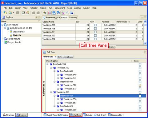This screenshot has width=148, height=118.
Task: Click the stacked disk Save All toolbar icon
Action: (23, 13)
